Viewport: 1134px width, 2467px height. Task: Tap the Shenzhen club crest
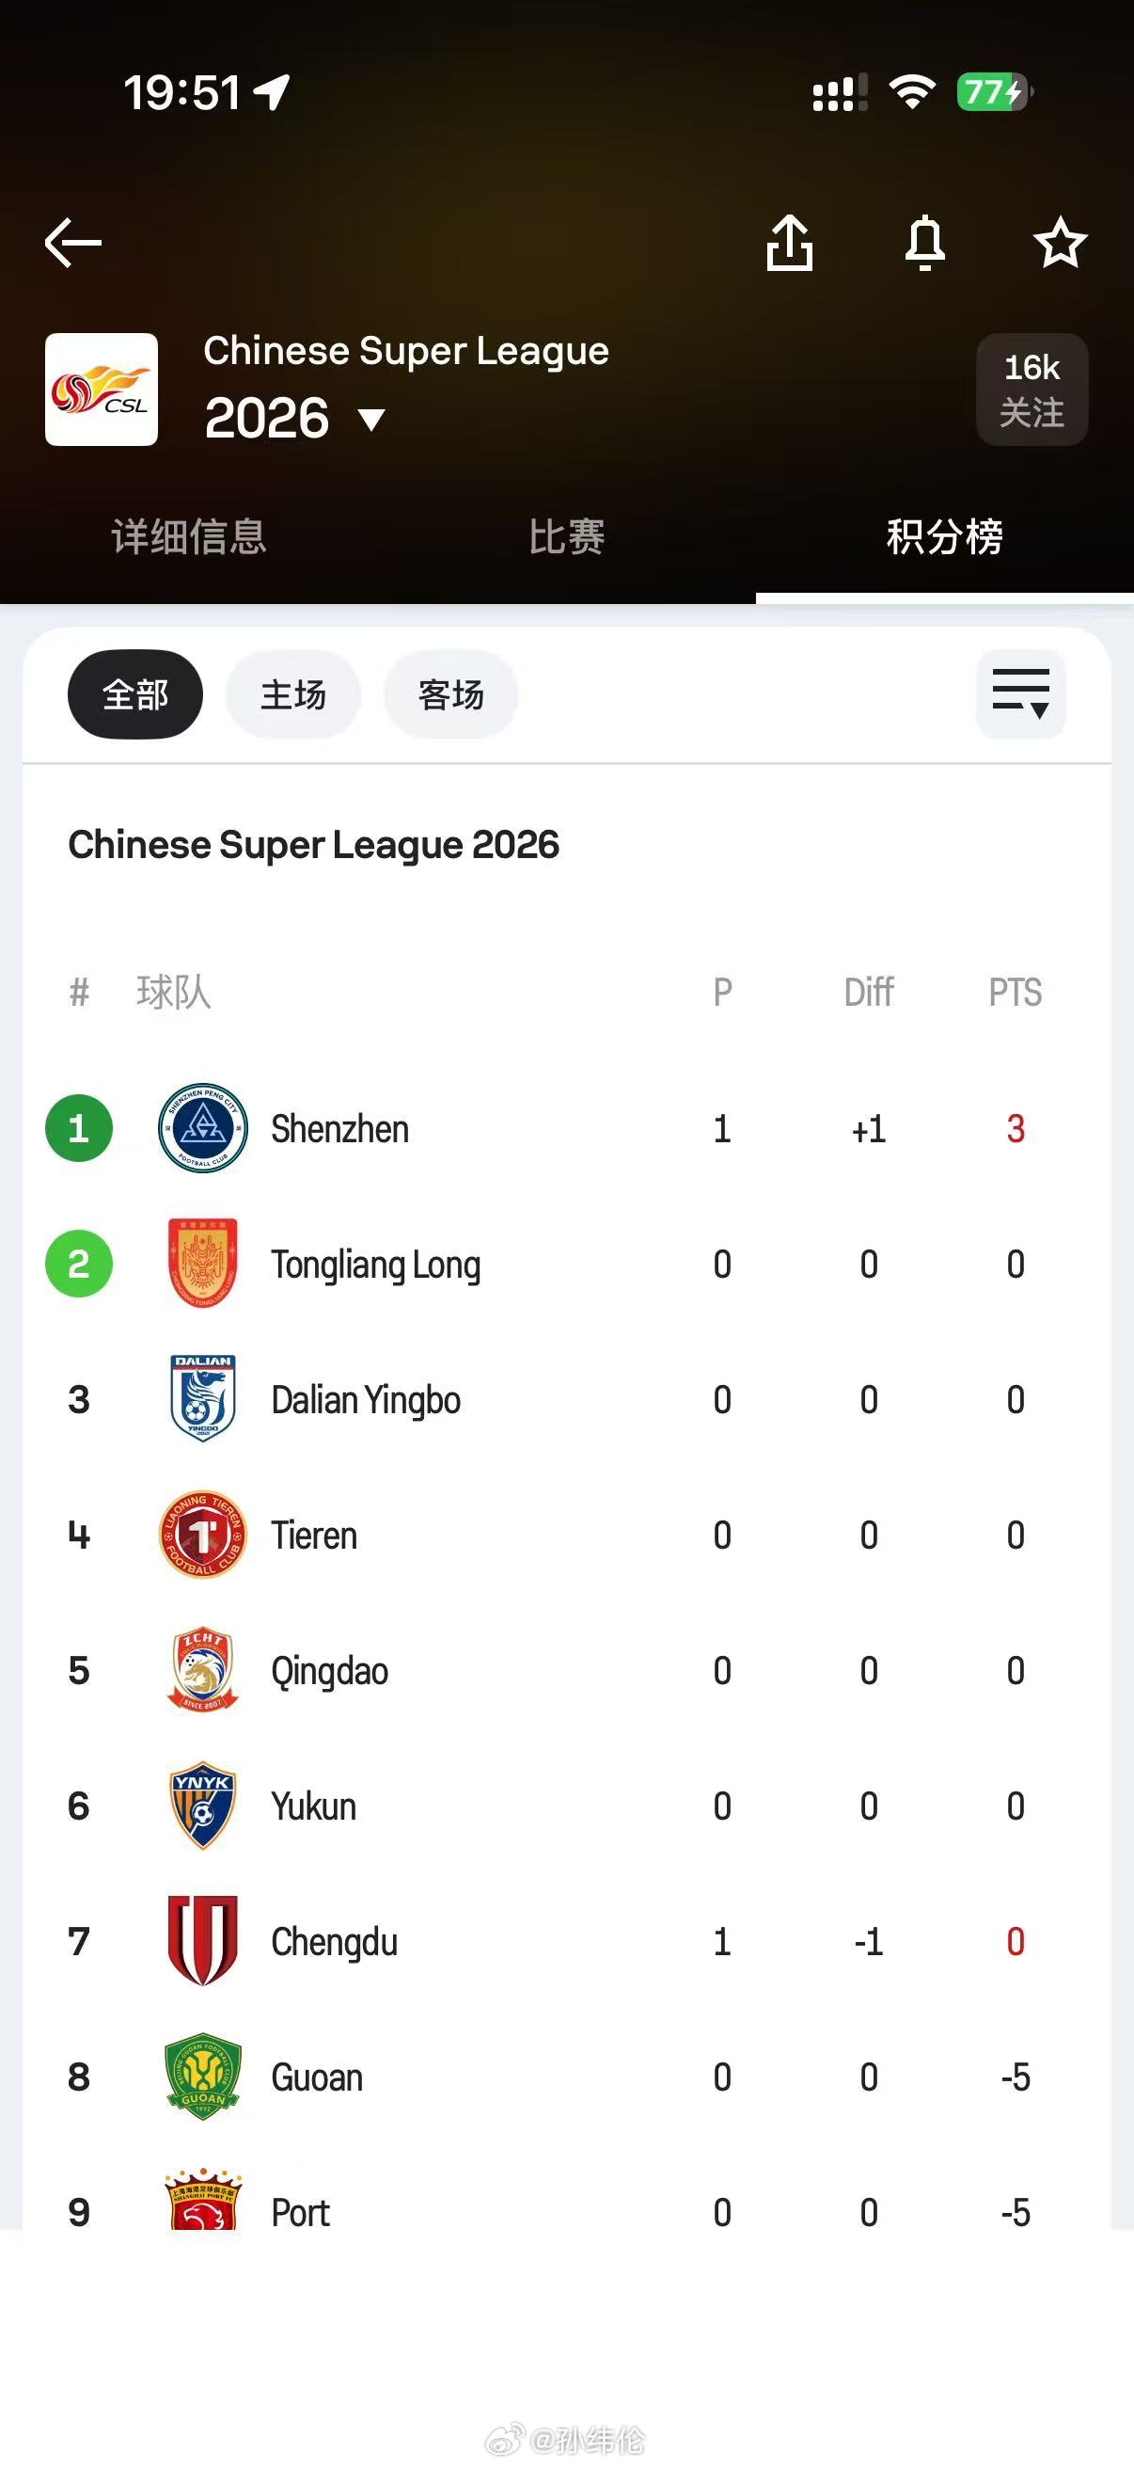[203, 1128]
